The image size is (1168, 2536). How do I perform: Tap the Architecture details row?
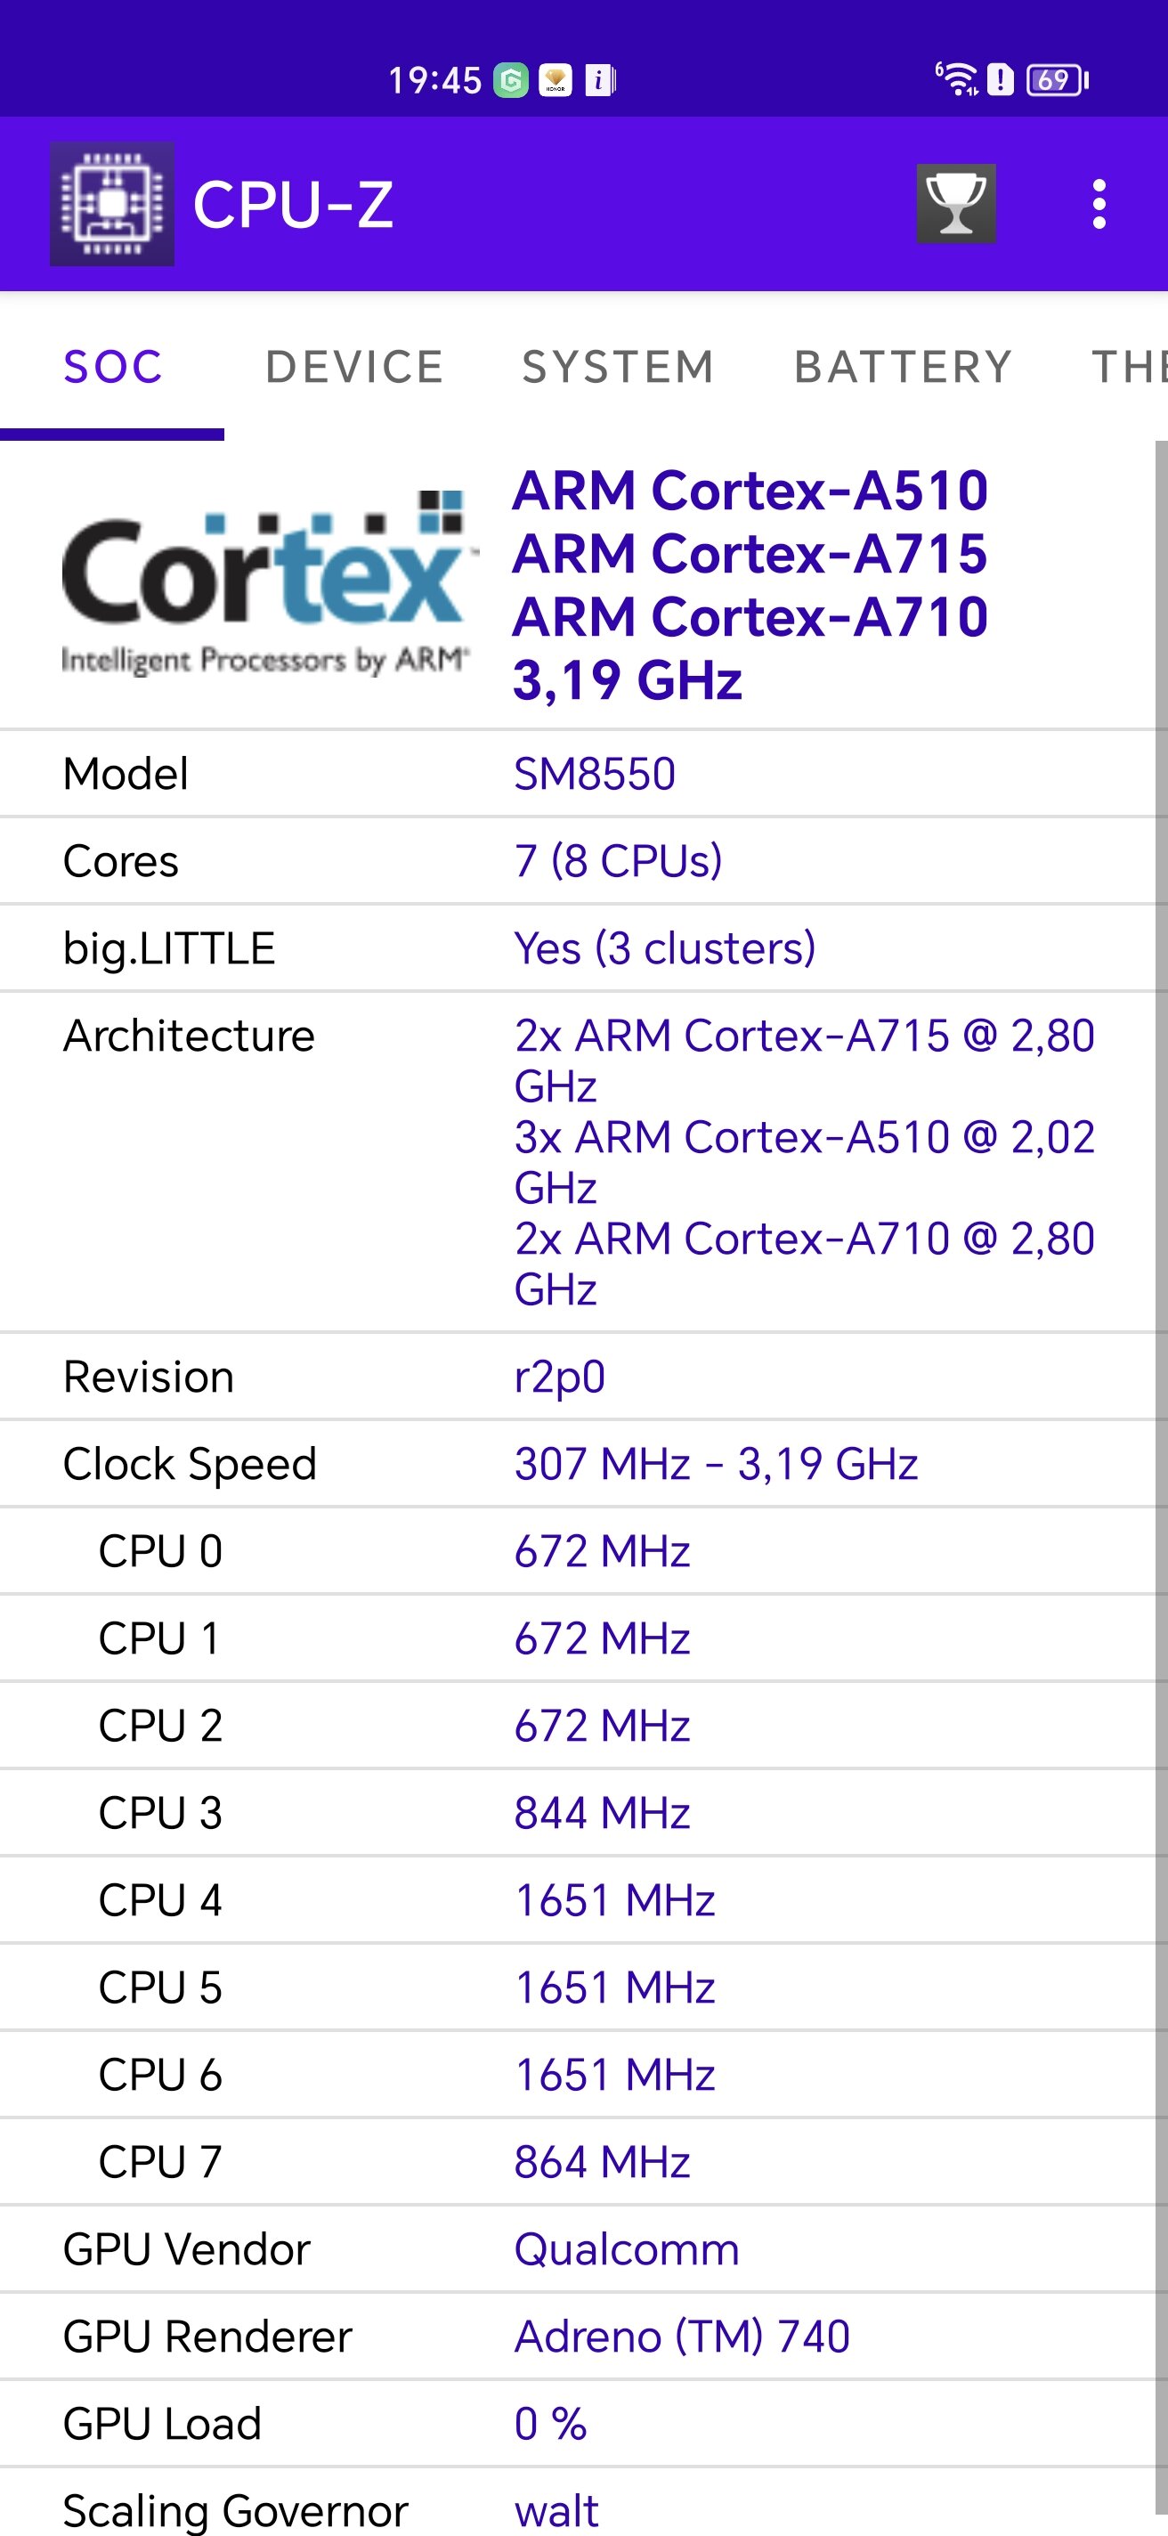578,1163
